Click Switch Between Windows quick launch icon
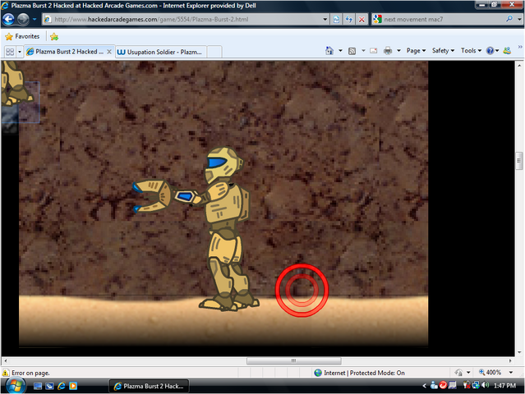This screenshot has width=525, height=394. pyautogui.click(x=49, y=386)
